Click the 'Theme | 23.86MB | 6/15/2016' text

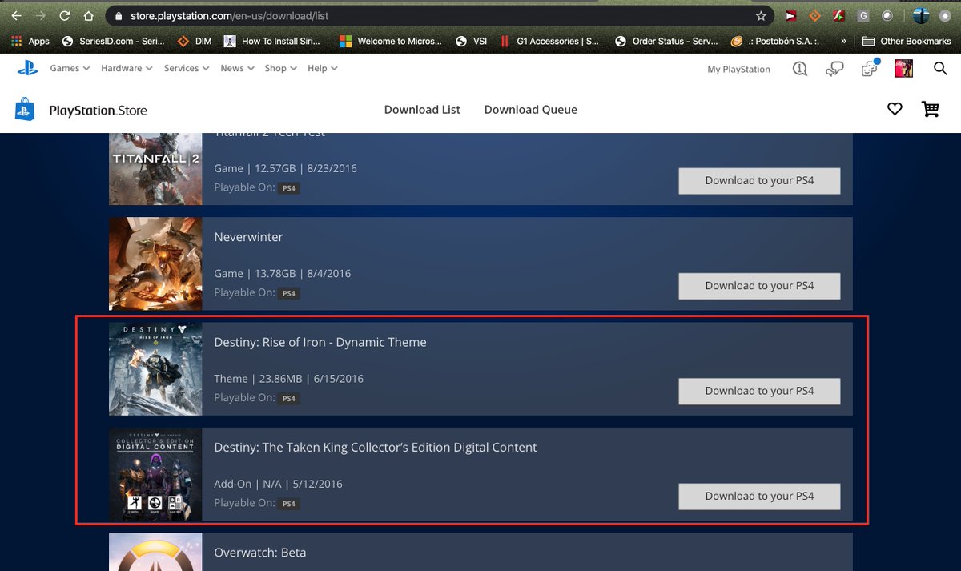coord(288,379)
